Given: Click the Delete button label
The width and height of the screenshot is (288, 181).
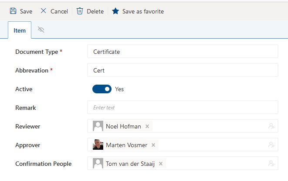Looking at the screenshot, I should pos(95,11).
